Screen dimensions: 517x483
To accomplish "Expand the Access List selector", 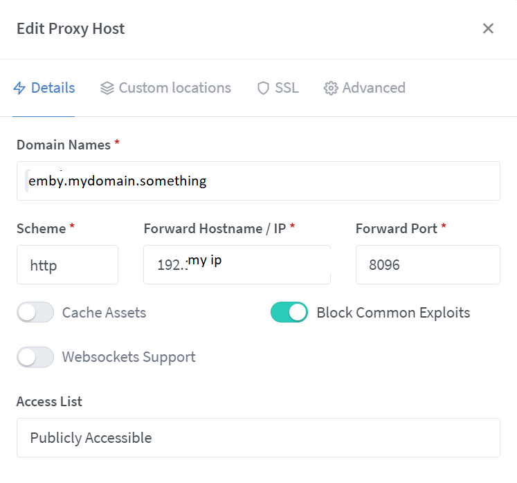I will tap(258, 437).
